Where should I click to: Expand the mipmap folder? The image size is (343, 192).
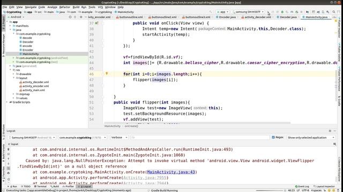[x=13, y=94]
